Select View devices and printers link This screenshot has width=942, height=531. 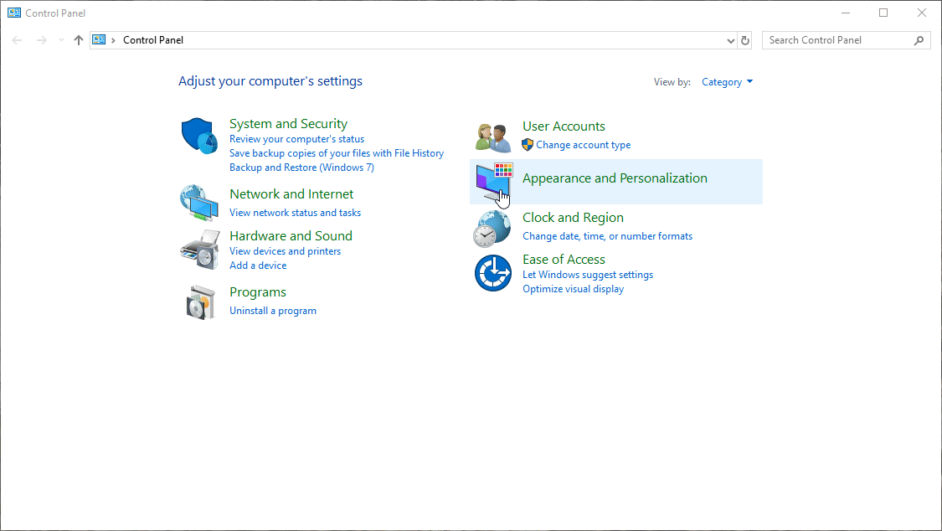pyautogui.click(x=285, y=251)
